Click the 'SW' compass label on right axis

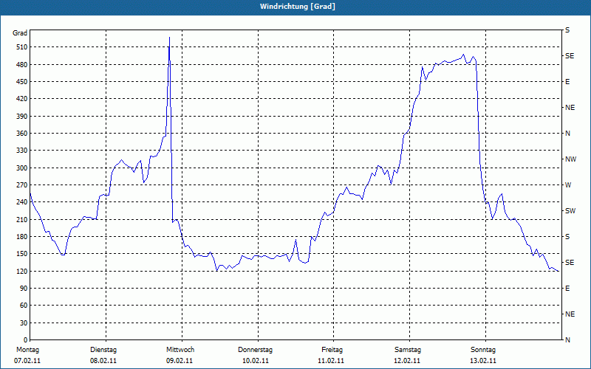[570, 211]
